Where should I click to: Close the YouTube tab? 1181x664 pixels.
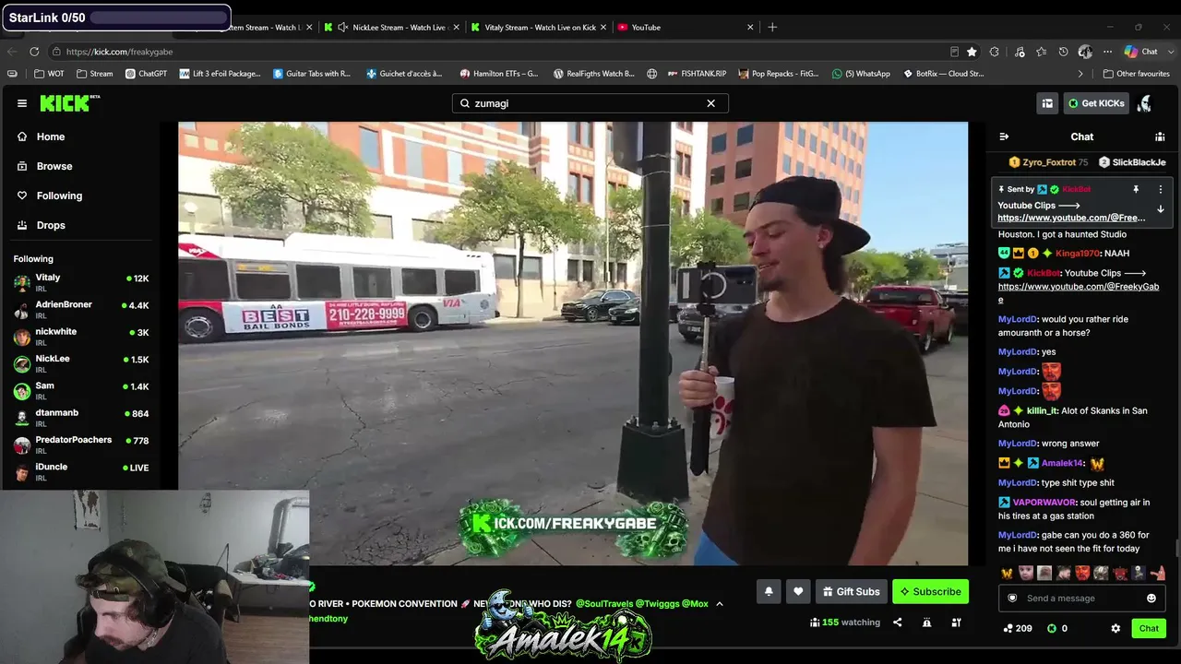tap(750, 27)
